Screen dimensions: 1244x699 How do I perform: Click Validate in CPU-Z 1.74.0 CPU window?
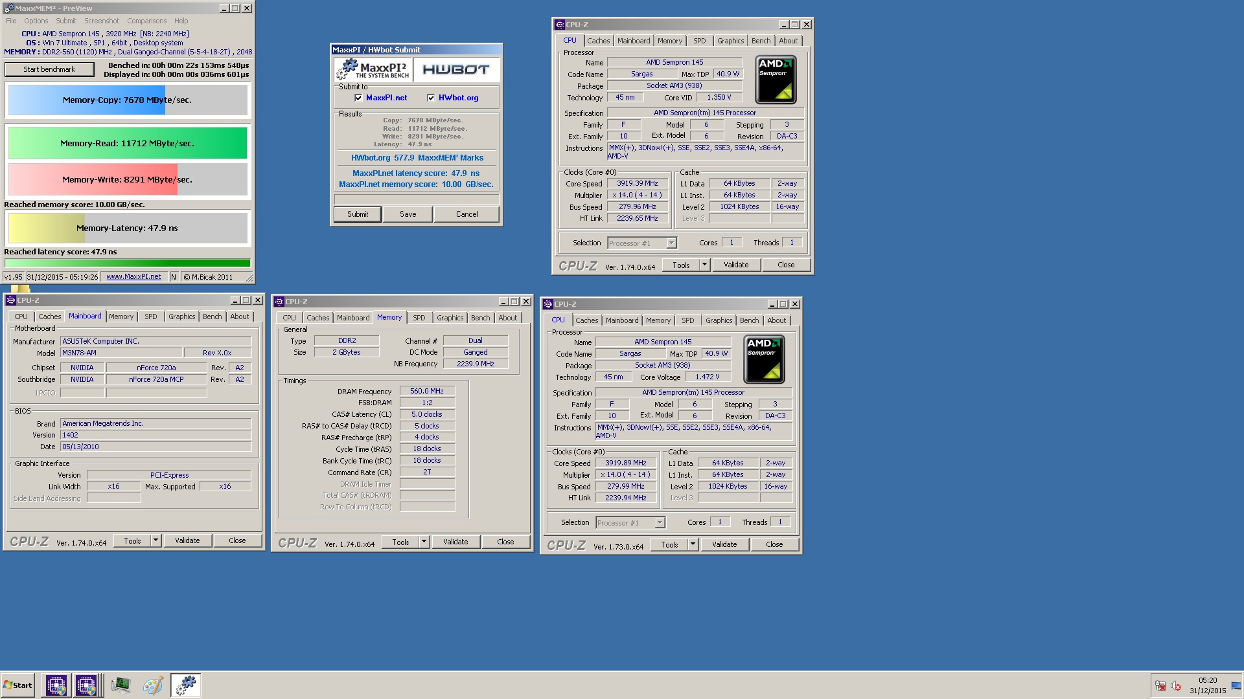coord(736,265)
